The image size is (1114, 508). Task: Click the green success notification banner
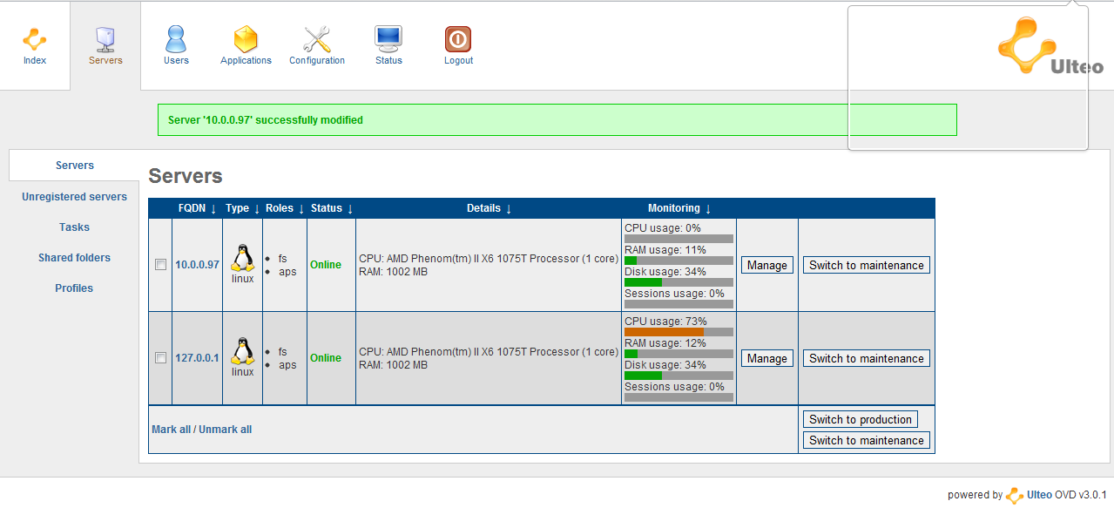[557, 120]
